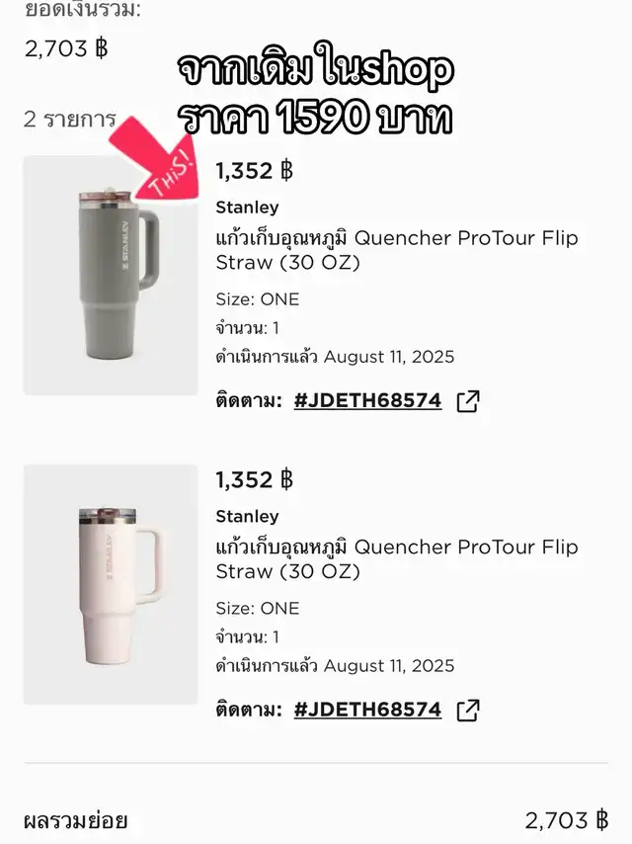Click the red THIS! arrow sticker
Image resolution: width=632 pixels, height=844 pixels.
click(x=157, y=163)
